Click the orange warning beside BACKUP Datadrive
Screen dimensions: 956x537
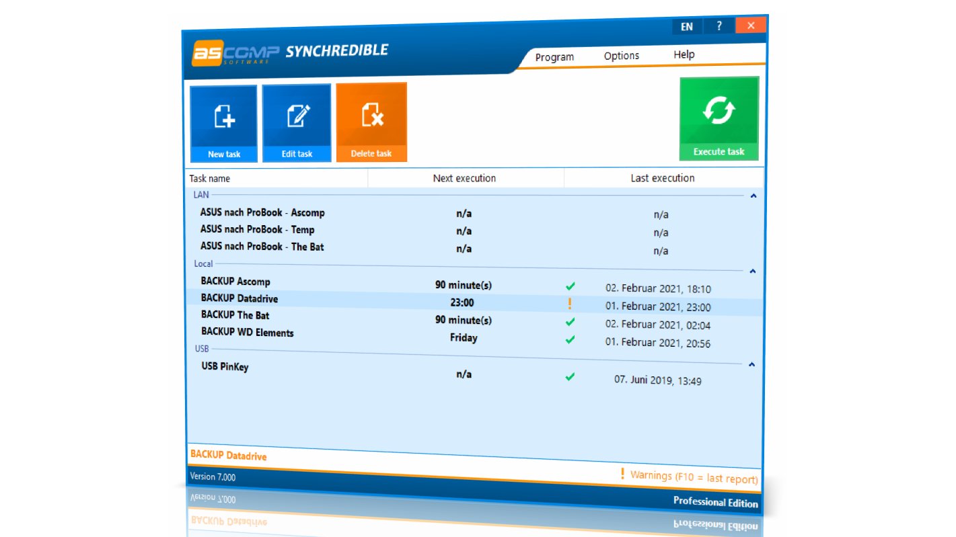coord(571,302)
